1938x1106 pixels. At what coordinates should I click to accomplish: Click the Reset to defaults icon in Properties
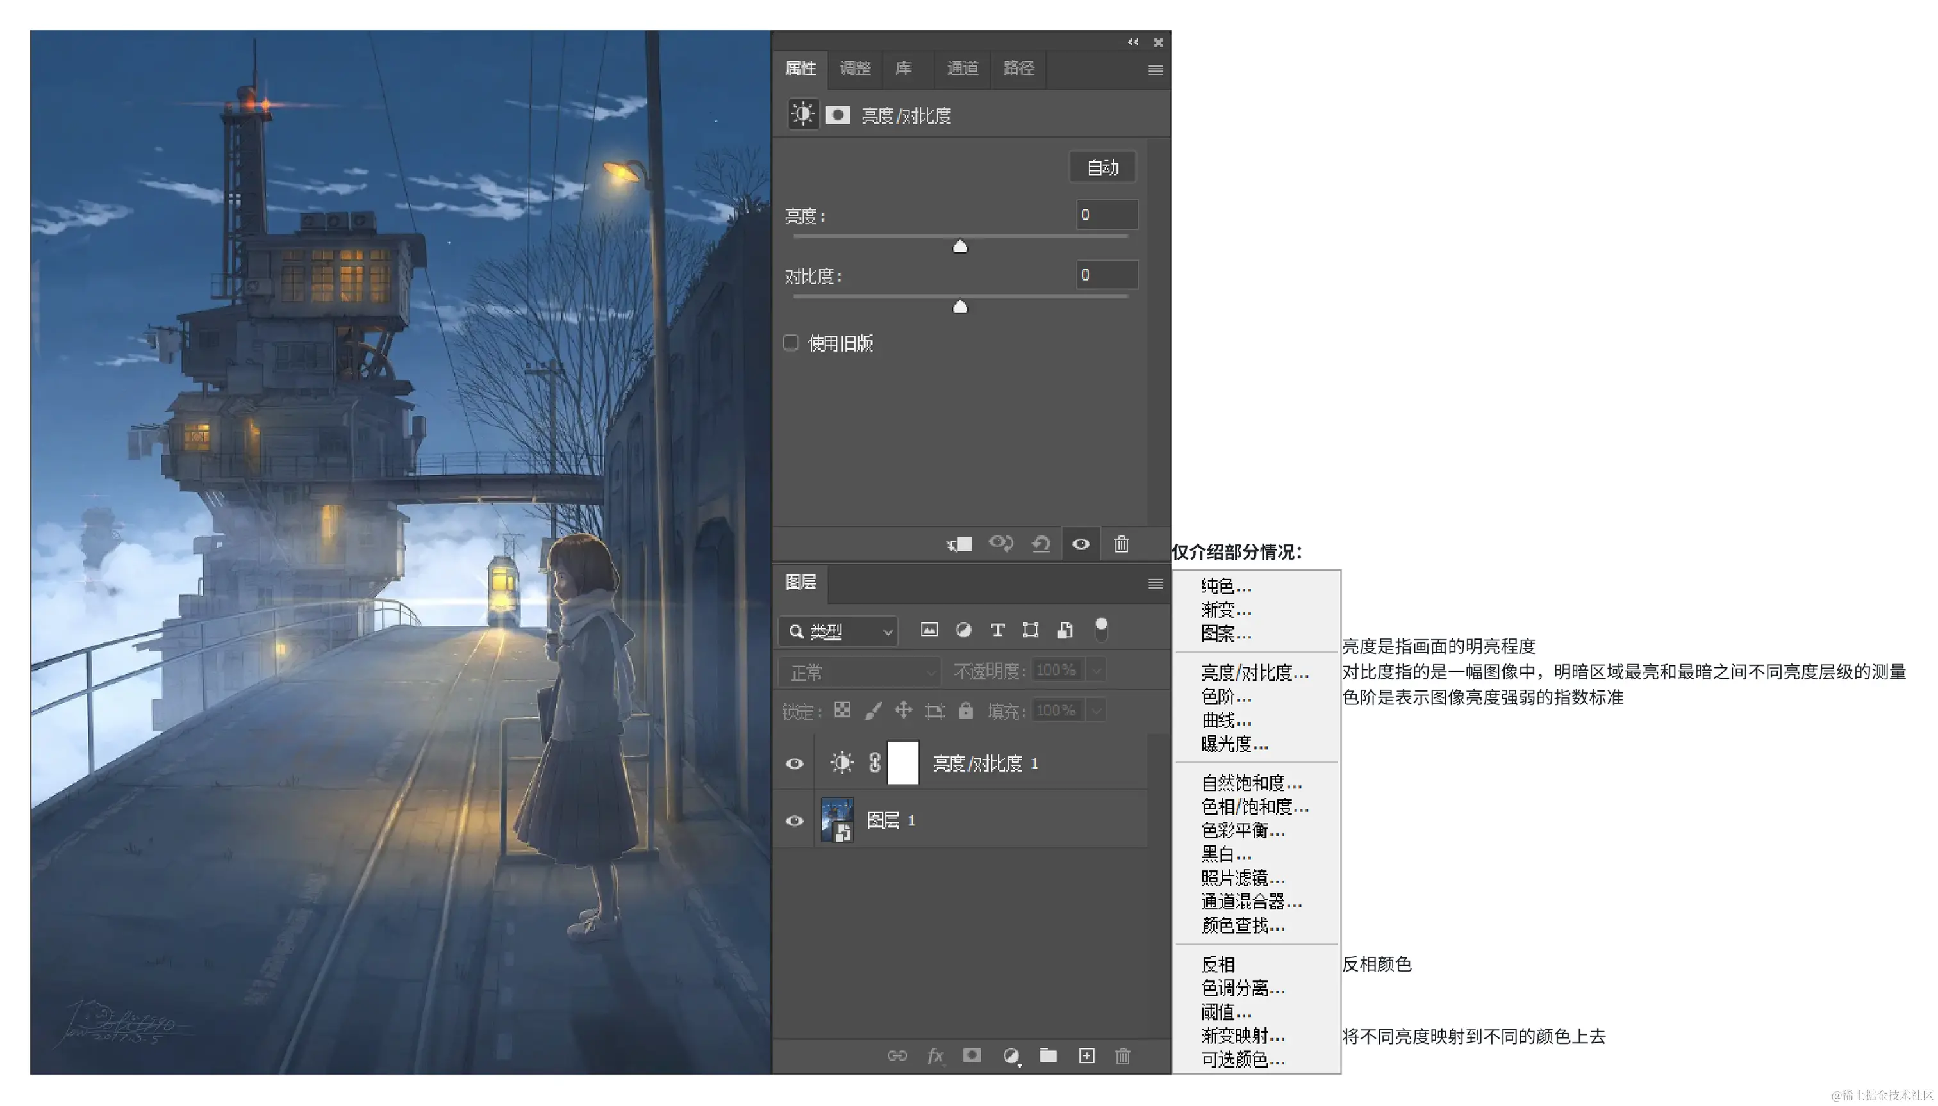1040,544
